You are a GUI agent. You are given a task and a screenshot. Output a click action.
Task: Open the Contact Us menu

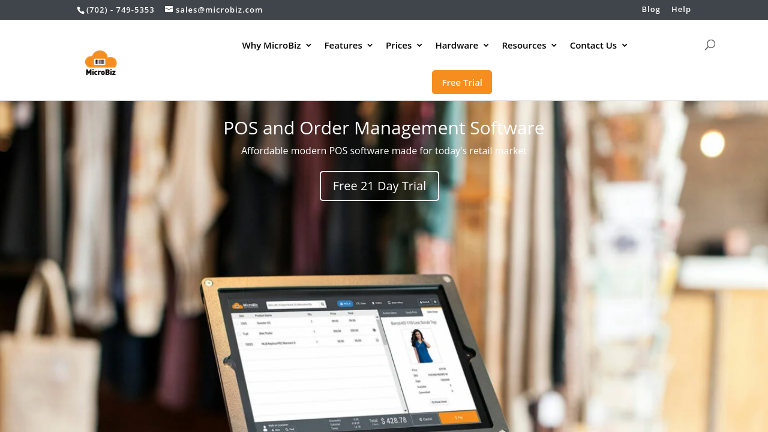point(598,45)
